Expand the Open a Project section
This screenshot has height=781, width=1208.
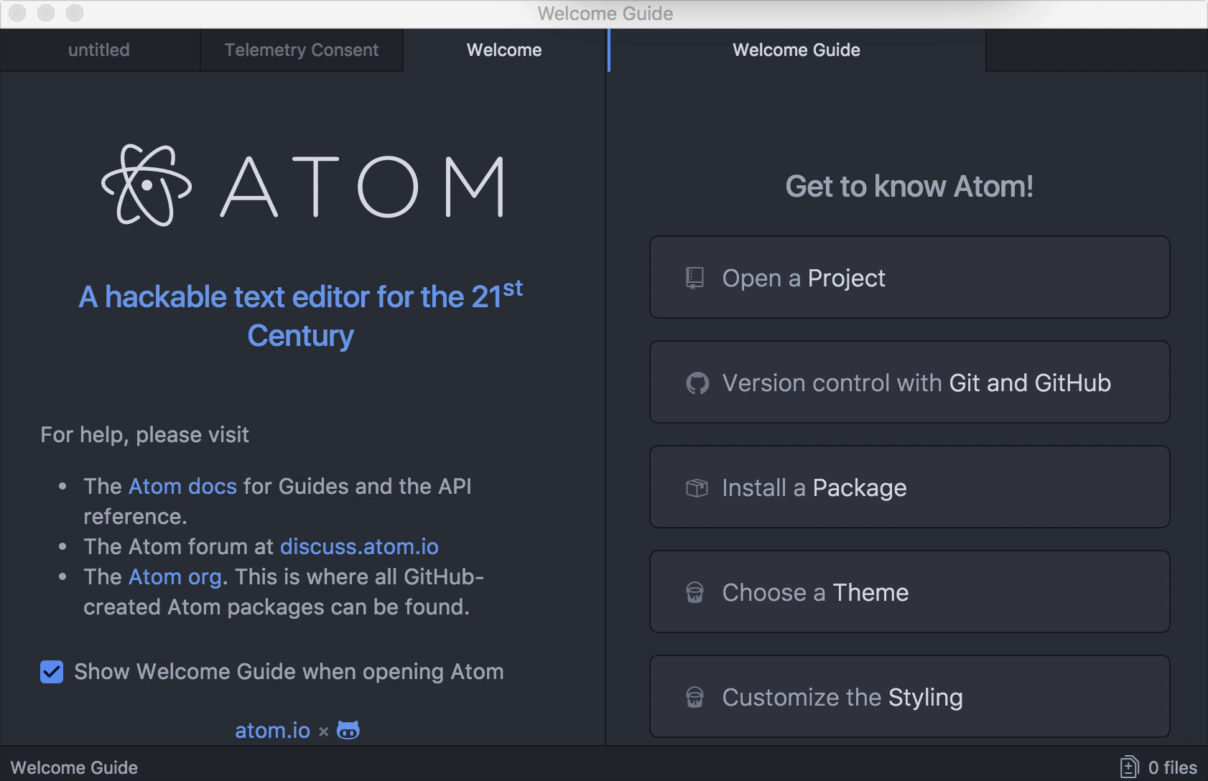coord(909,278)
